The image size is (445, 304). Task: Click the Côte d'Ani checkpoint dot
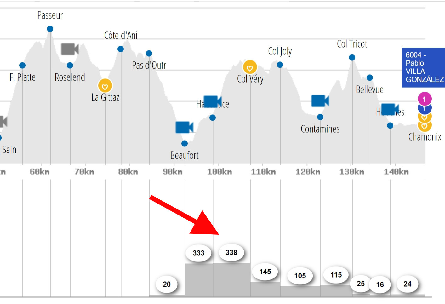point(121,49)
